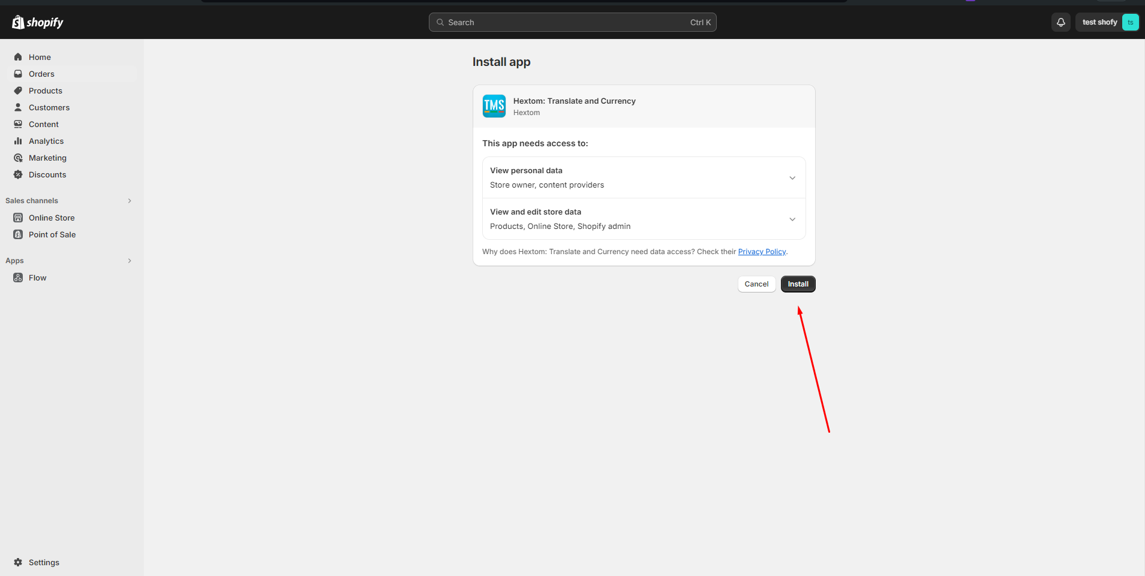Click 'This app needs access to:' text

(535, 143)
